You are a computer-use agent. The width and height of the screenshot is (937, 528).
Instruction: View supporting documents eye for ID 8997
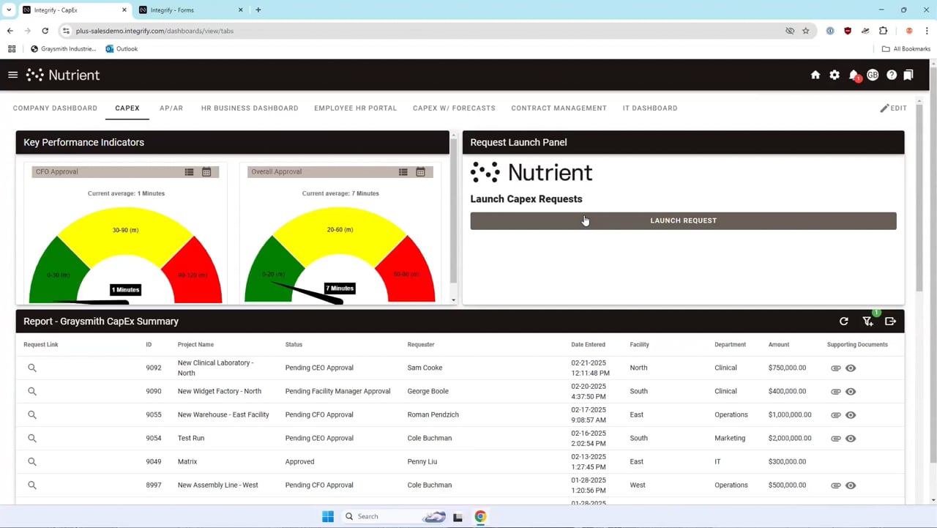point(851,485)
